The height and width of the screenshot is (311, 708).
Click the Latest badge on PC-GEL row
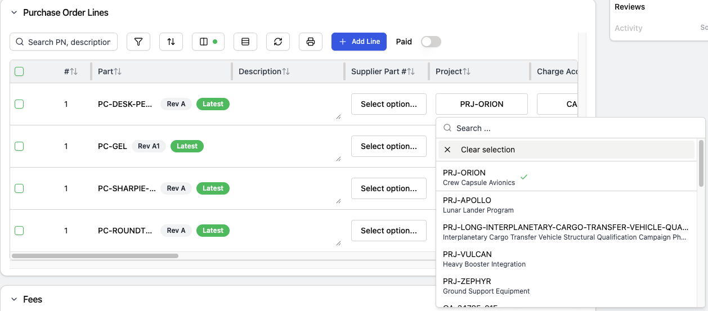187,146
